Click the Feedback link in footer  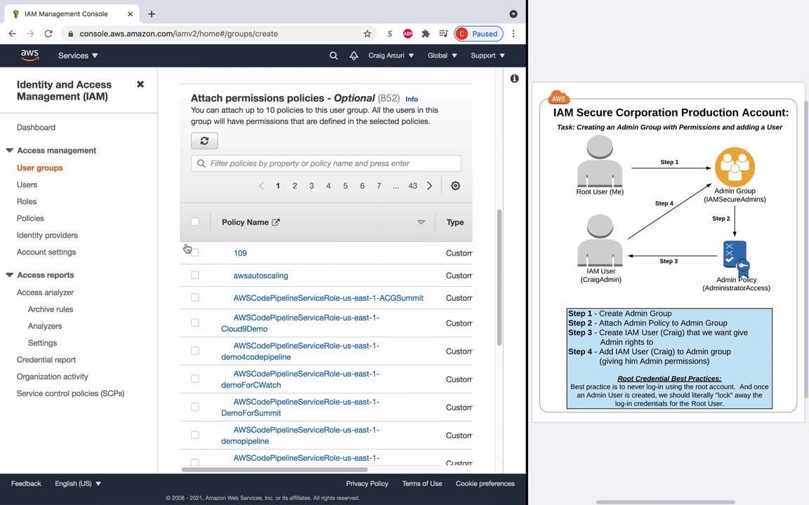point(26,483)
